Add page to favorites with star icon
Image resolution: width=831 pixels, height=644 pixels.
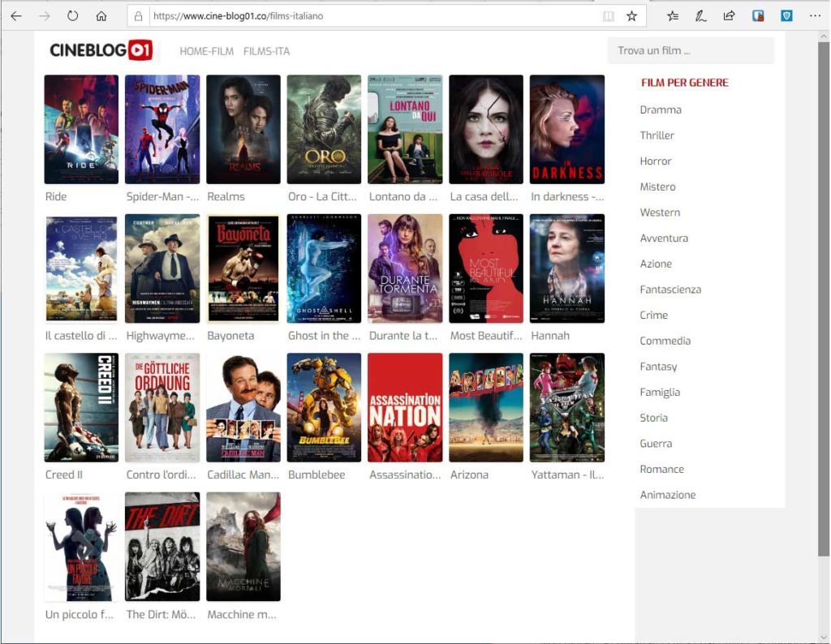(631, 15)
